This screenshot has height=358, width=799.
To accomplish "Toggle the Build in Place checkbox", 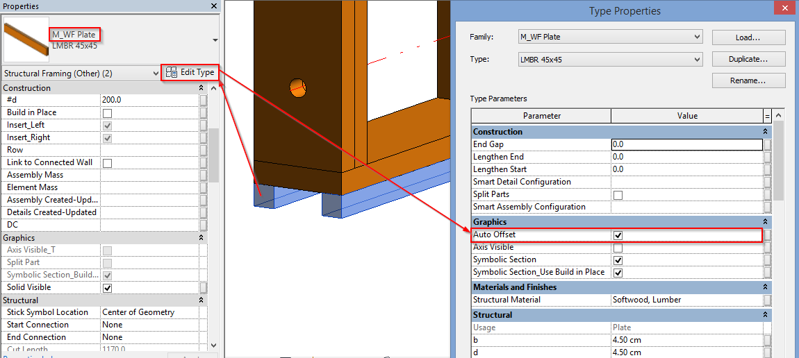I will (108, 113).
